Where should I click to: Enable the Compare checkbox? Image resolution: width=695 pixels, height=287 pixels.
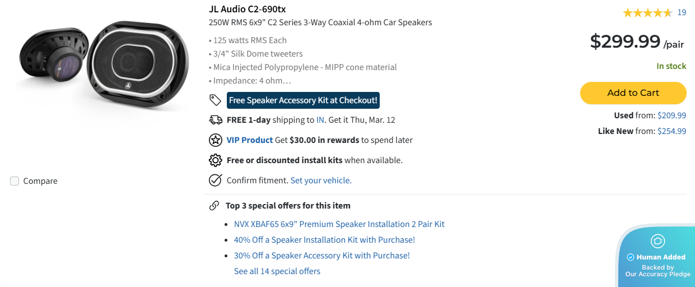click(15, 181)
